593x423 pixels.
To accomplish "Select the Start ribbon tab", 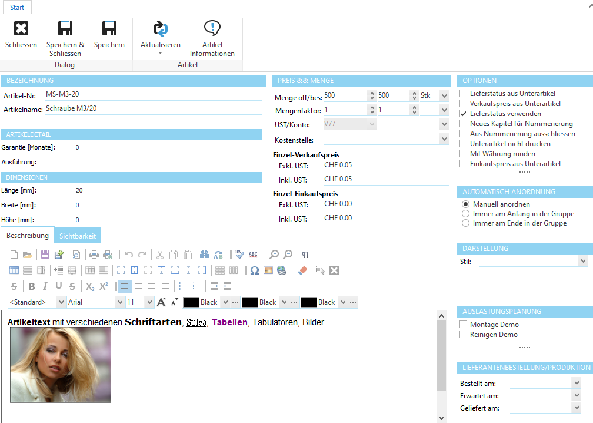I will tap(17, 8).
